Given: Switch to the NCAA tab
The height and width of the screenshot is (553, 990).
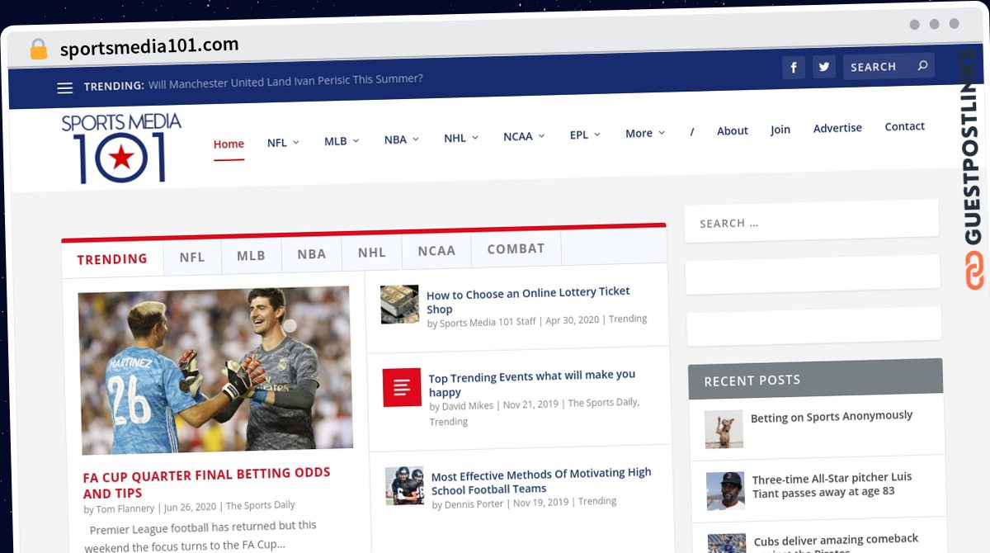Looking at the screenshot, I should tap(436, 250).
